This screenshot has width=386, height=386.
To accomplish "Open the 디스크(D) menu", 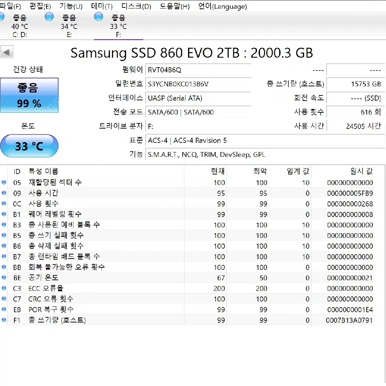I will (136, 6).
